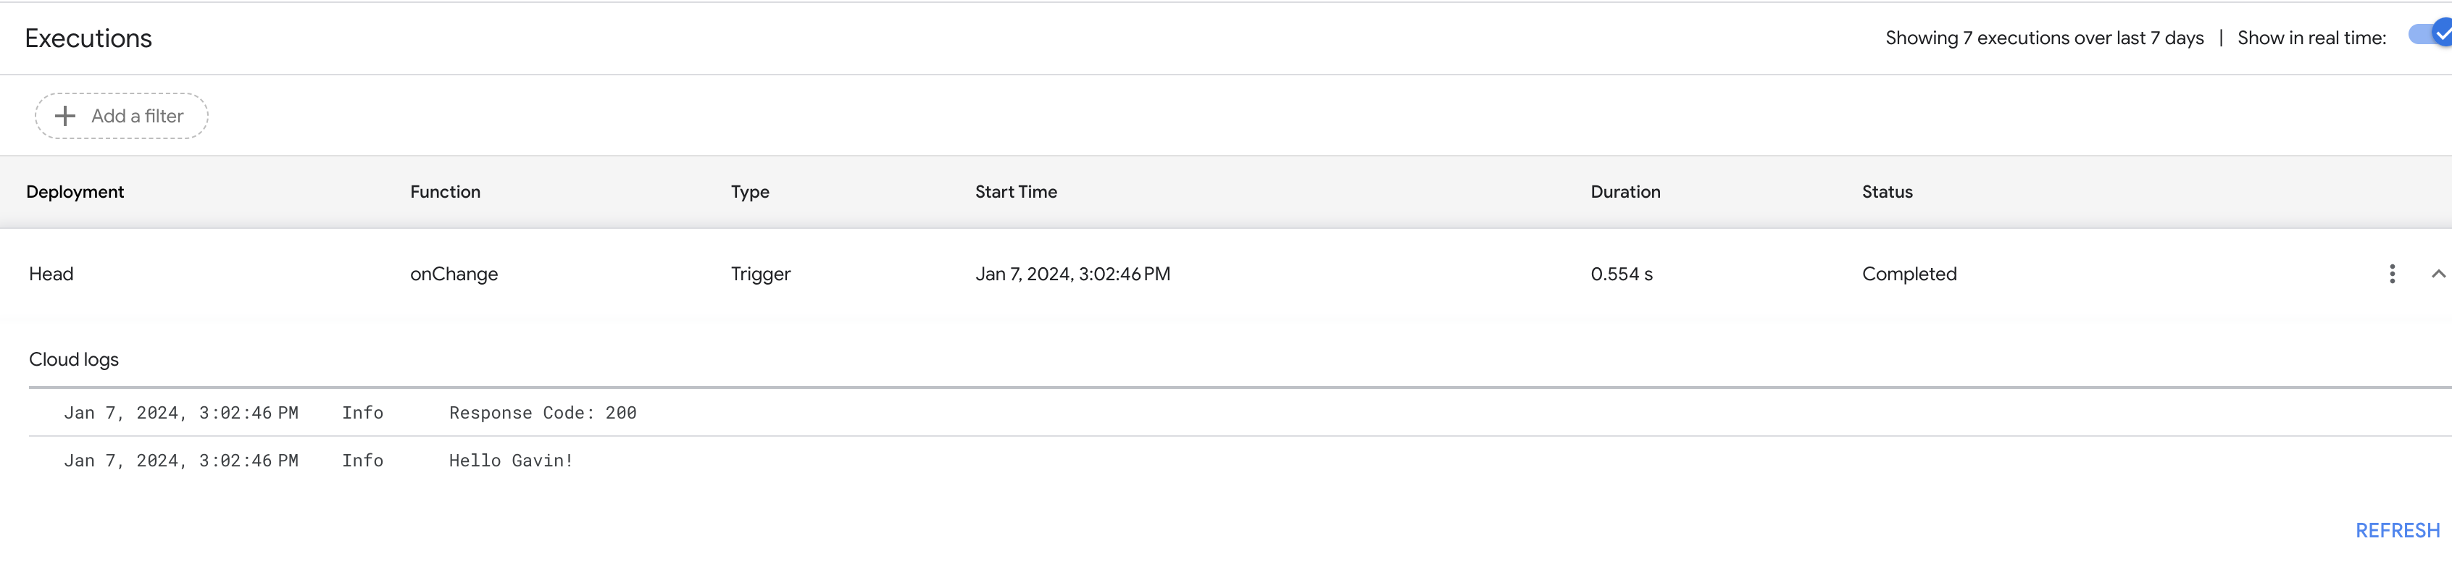Collapse the onChange execution row chevron
This screenshot has height=562, width=2452.
pos(2437,274)
